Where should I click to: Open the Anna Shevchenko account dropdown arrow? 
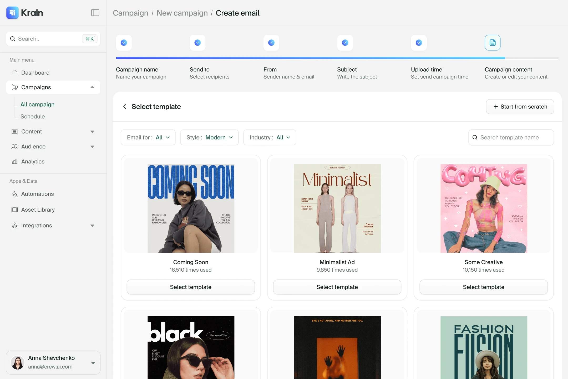[x=93, y=363]
